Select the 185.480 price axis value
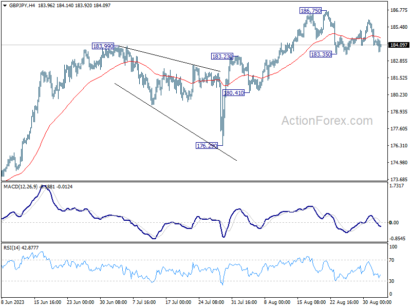Screen dimensions: 411x308 [x=399, y=27]
